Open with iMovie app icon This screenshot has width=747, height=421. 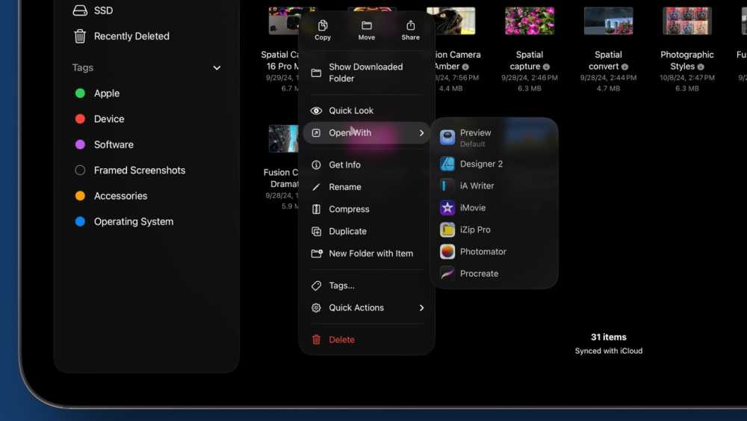coord(447,208)
